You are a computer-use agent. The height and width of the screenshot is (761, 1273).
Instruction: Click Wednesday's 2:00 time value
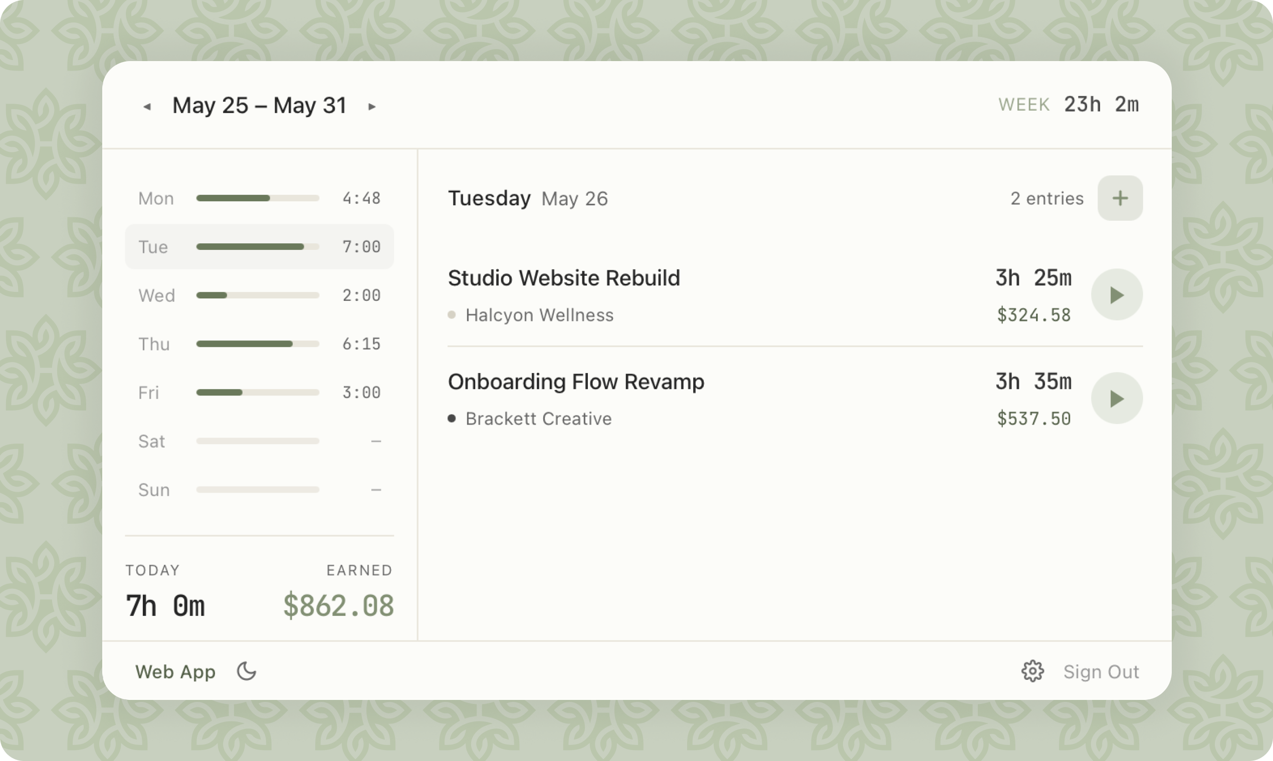pos(361,295)
